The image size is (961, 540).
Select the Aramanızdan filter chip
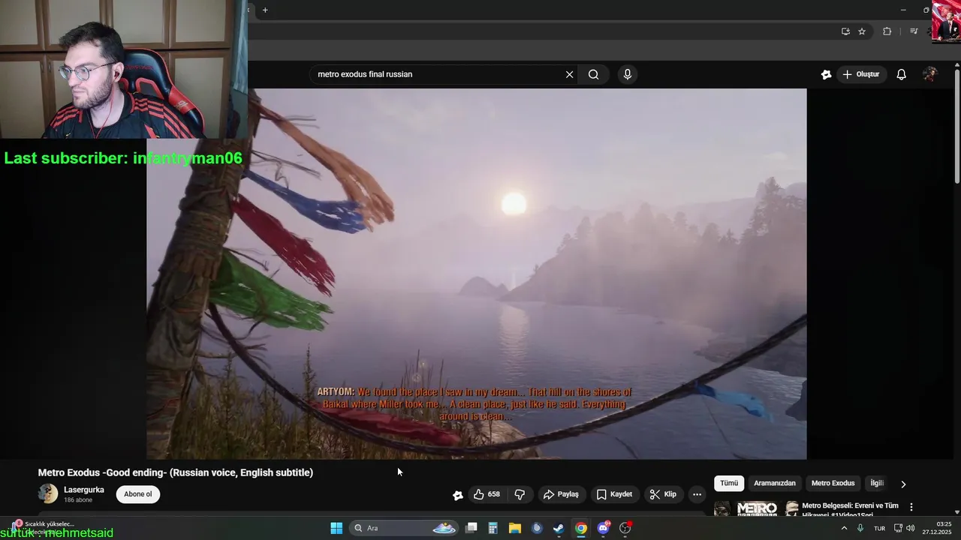coord(775,483)
